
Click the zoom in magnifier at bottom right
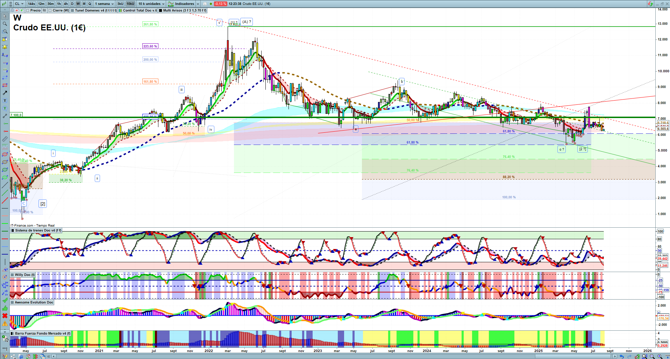(660, 356)
